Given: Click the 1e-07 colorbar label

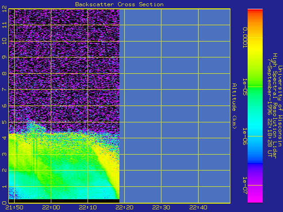Looking at the screenshot, I should click(245, 185).
